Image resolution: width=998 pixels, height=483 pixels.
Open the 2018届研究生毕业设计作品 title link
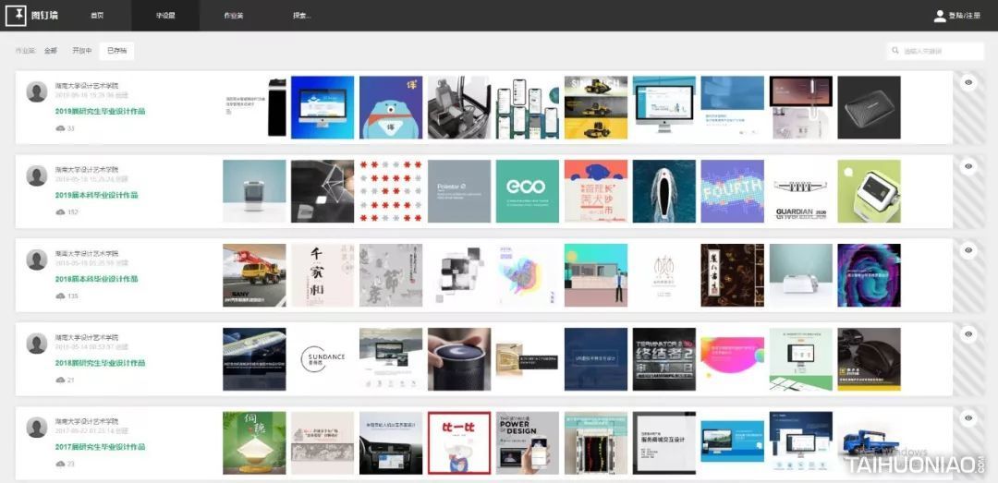click(100, 363)
